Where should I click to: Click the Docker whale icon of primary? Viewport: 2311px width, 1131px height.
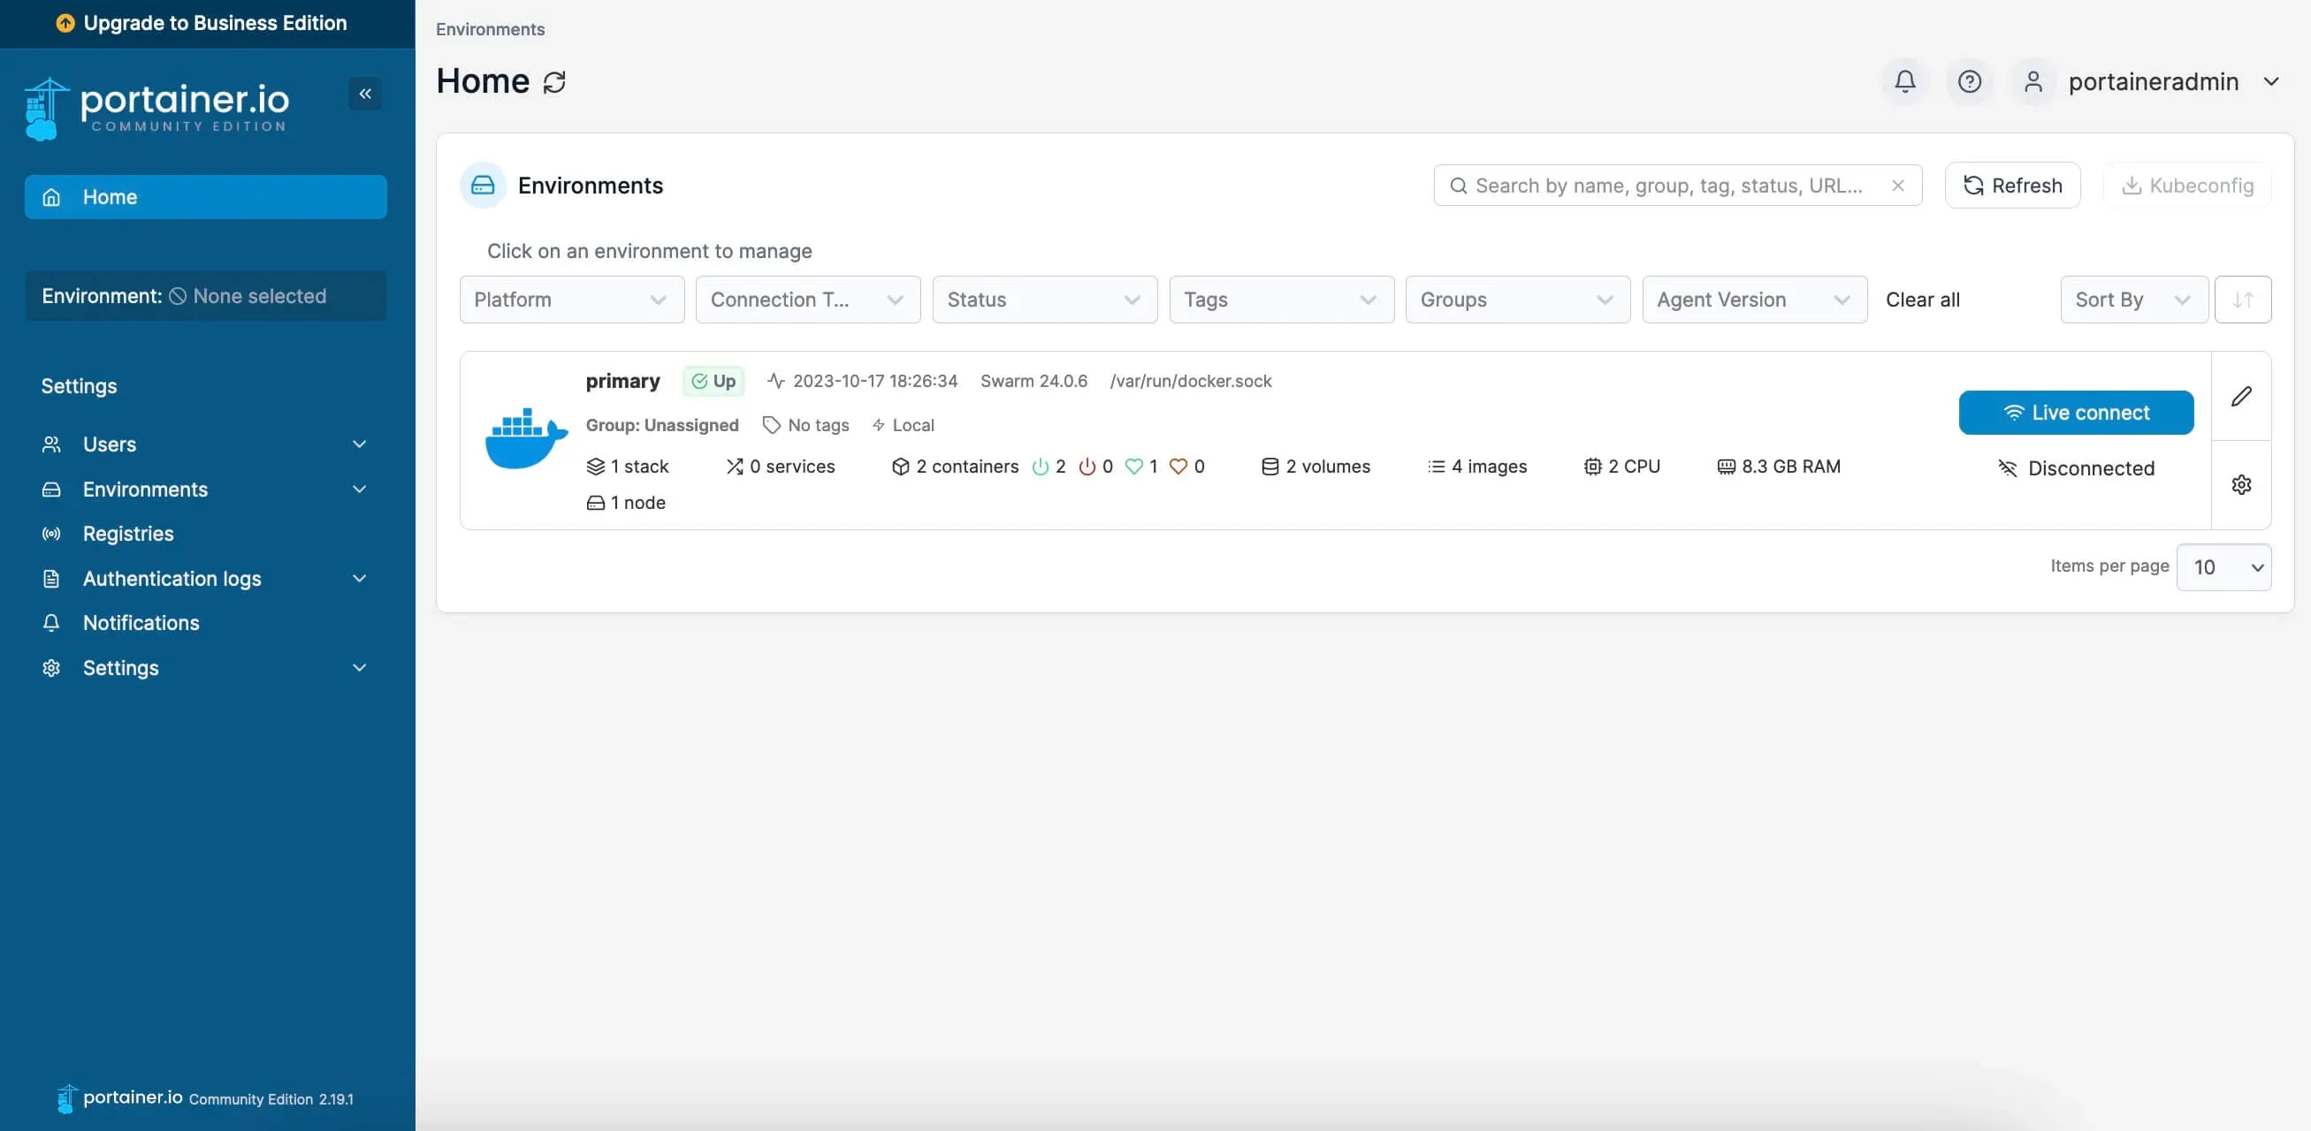click(527, 438)
